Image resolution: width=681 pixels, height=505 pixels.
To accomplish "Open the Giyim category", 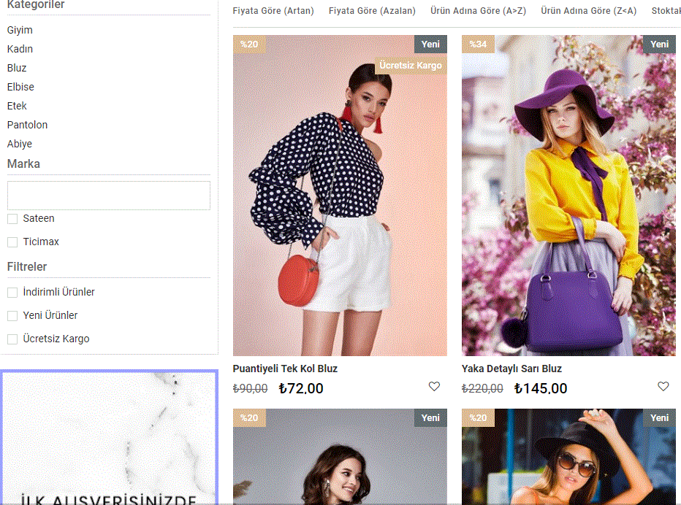I will (x=20, y=31).
